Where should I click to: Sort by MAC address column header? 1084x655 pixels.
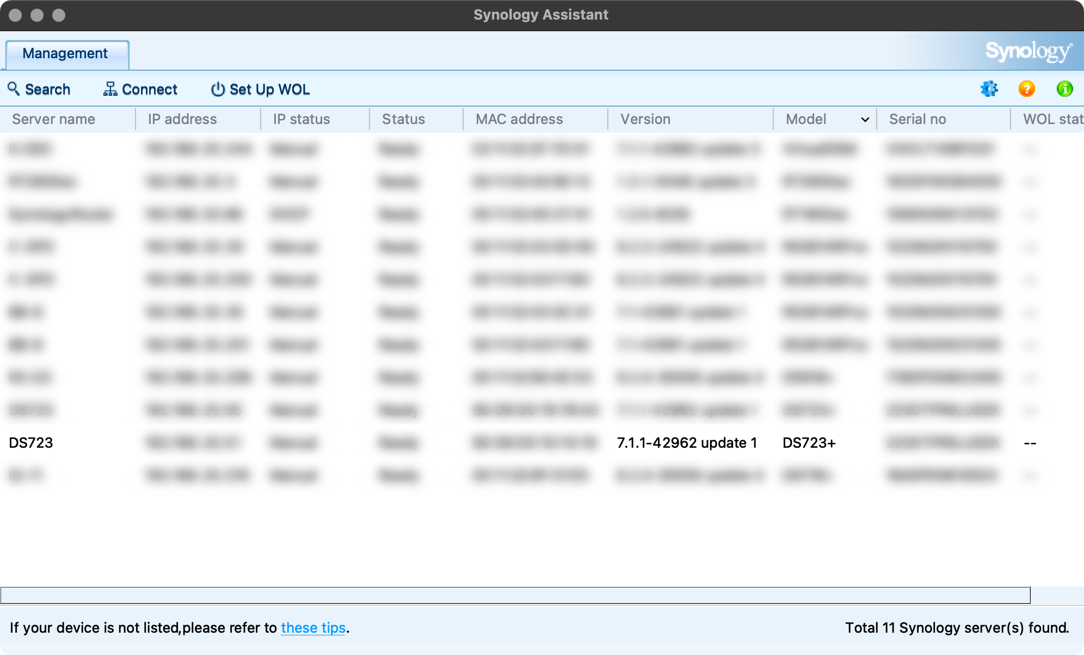pos(535,119)
